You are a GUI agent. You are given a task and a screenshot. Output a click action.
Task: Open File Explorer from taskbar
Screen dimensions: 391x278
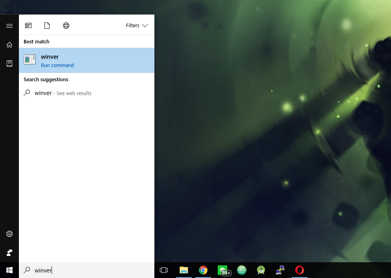tap(184, 270)
